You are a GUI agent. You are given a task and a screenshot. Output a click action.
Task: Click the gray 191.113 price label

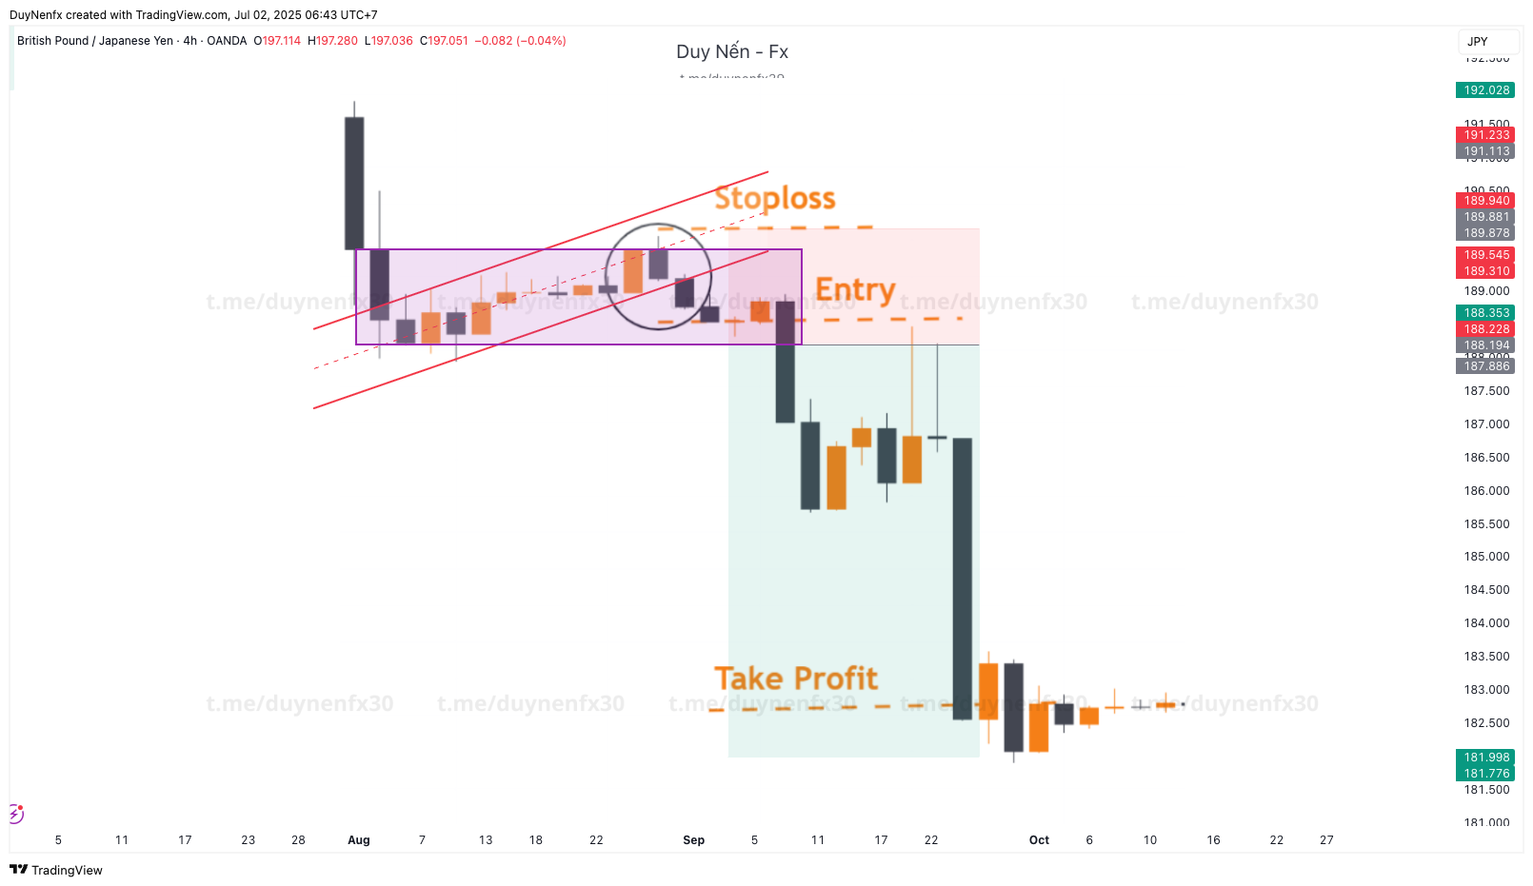pyautogui.click(x=1485, y=151)
